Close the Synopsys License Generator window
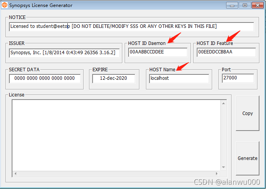This screenshot has width=266, height=189. 257,5
